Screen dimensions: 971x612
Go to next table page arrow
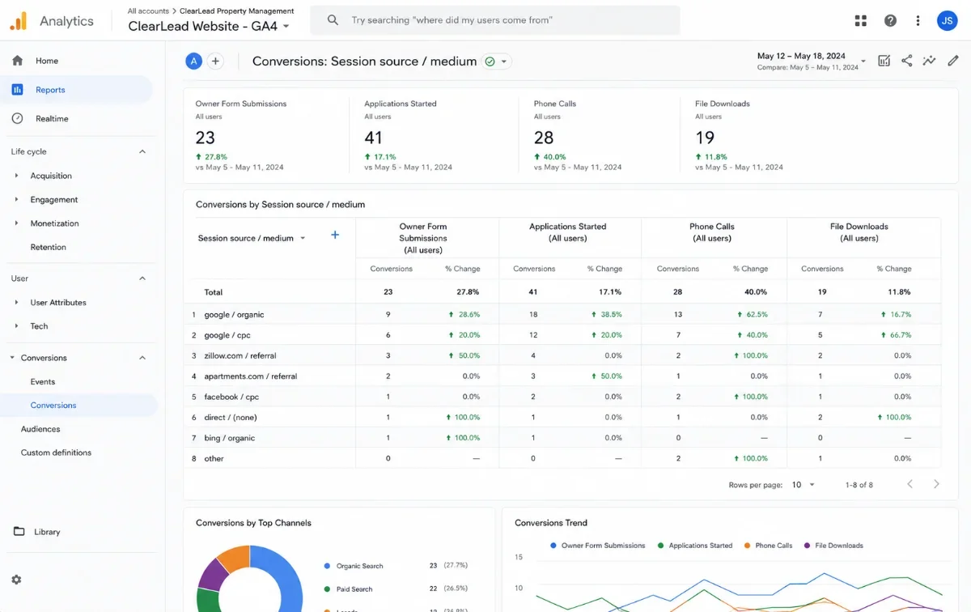(x=936, y=484)
